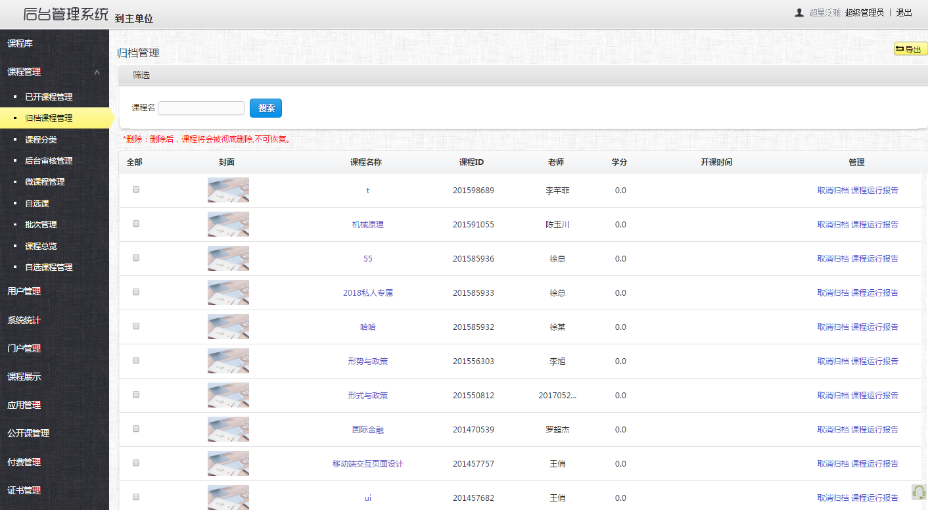The image size is (928, 510).
Task: Select the checkbox for course 机械原理
Action: point(136,223)
